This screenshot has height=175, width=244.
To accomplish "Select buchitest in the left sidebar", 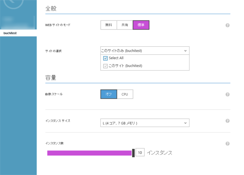I will [10, 33].
